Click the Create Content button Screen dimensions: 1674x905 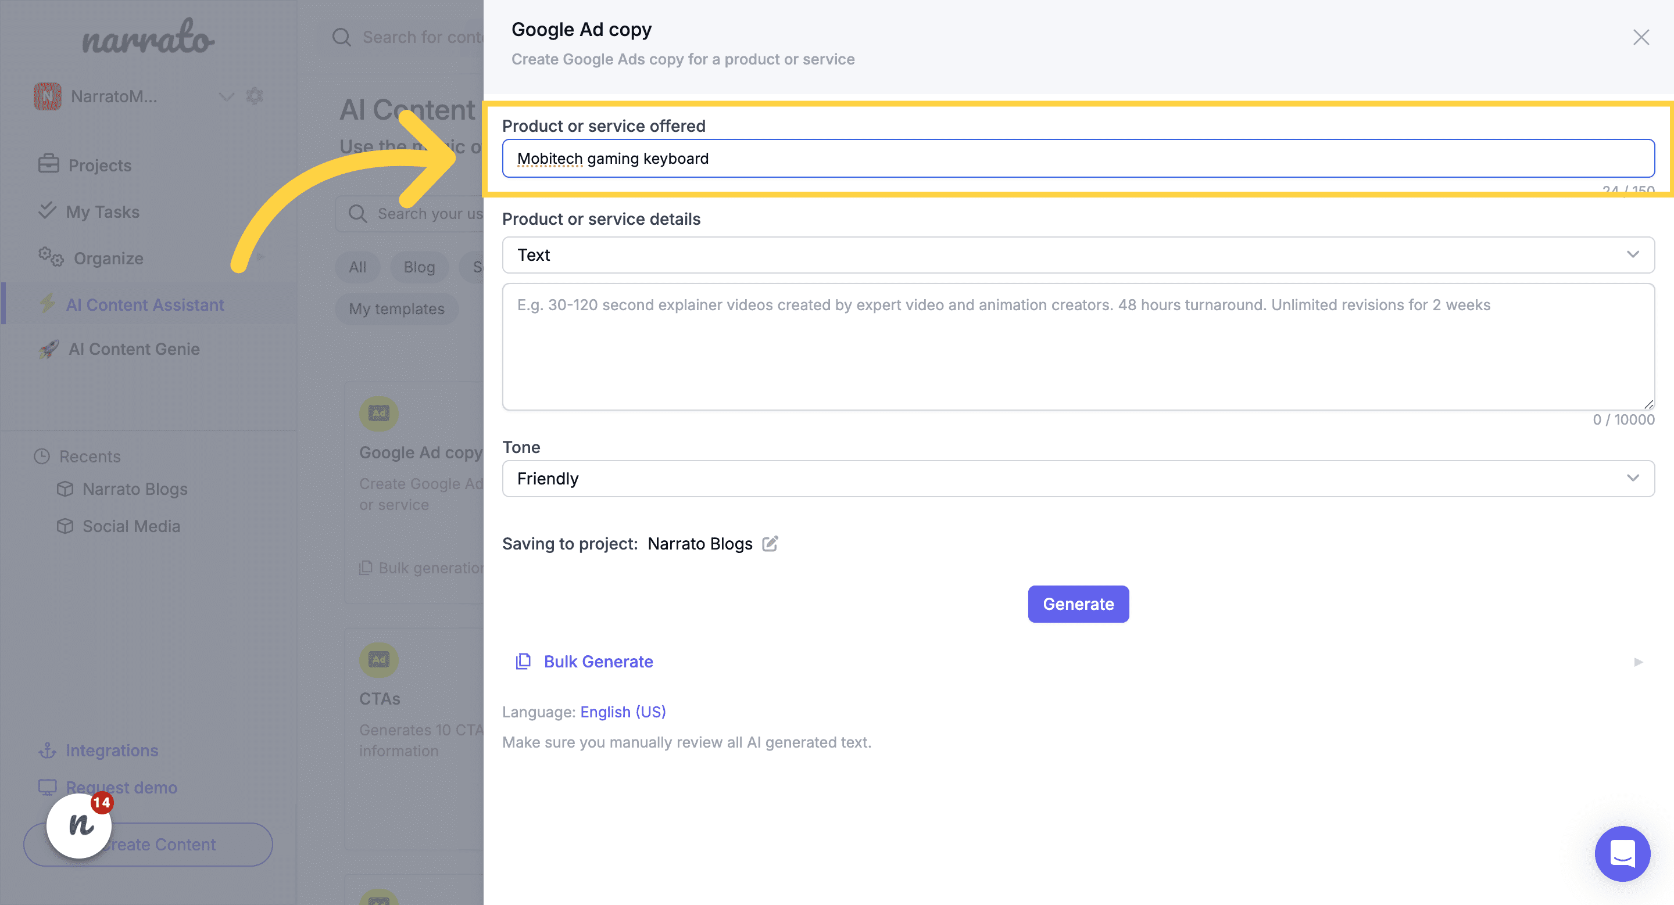coord(148,844)
